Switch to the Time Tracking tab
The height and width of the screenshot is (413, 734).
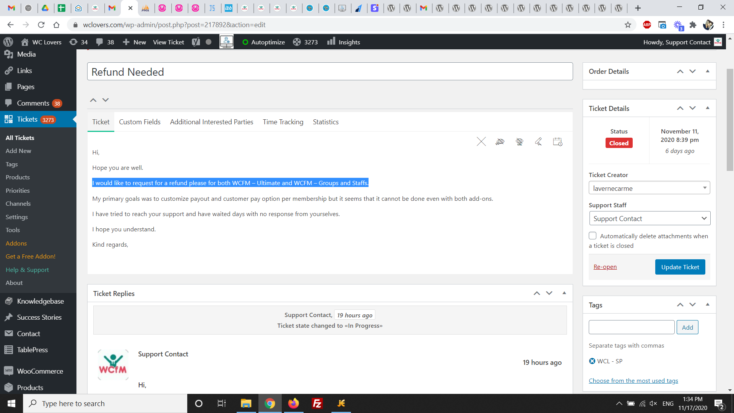click(x=283, y=122)
